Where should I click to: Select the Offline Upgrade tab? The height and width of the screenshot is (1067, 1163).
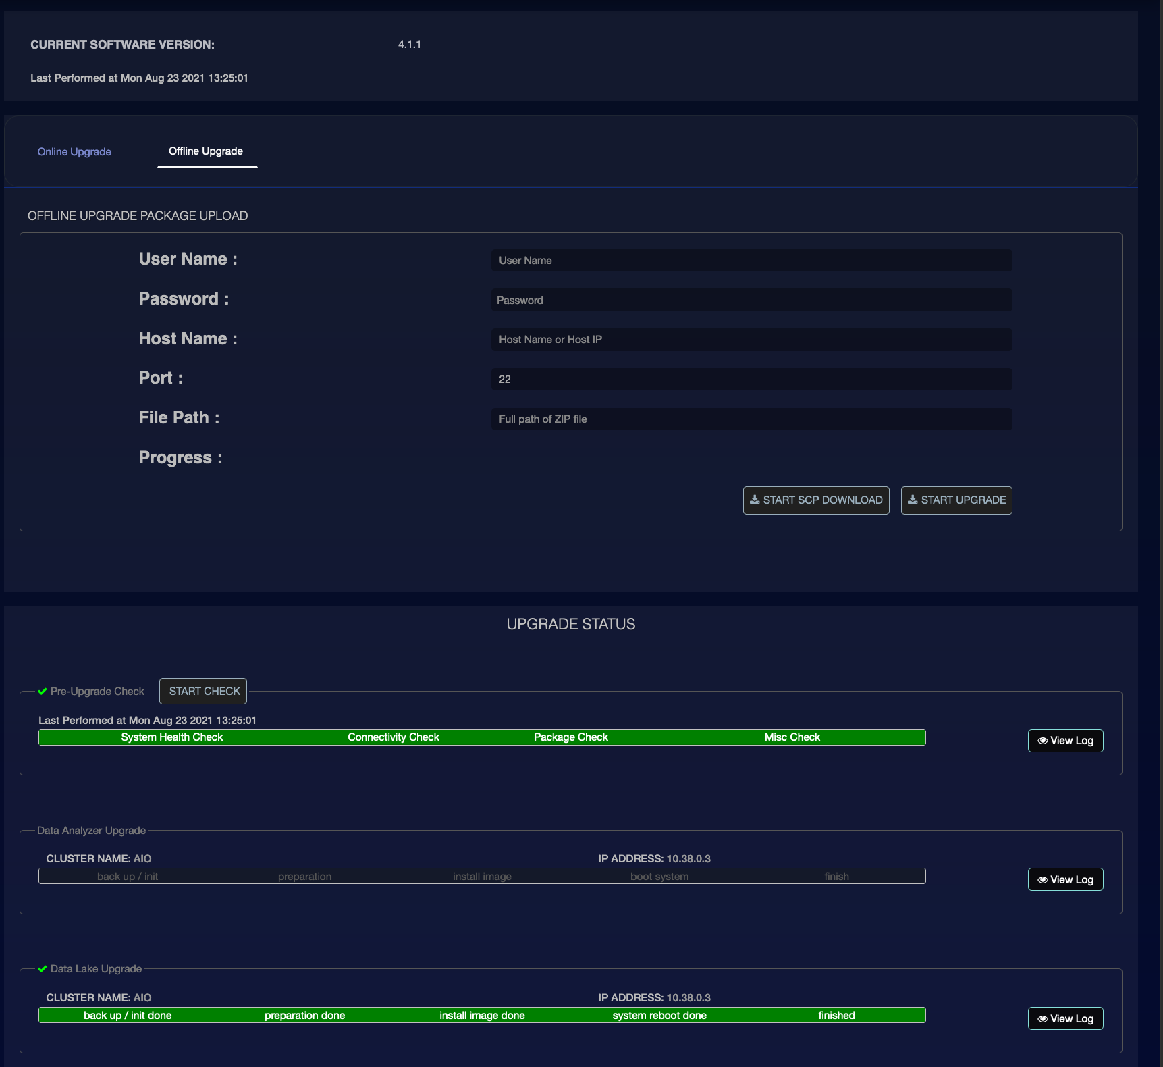206,151
